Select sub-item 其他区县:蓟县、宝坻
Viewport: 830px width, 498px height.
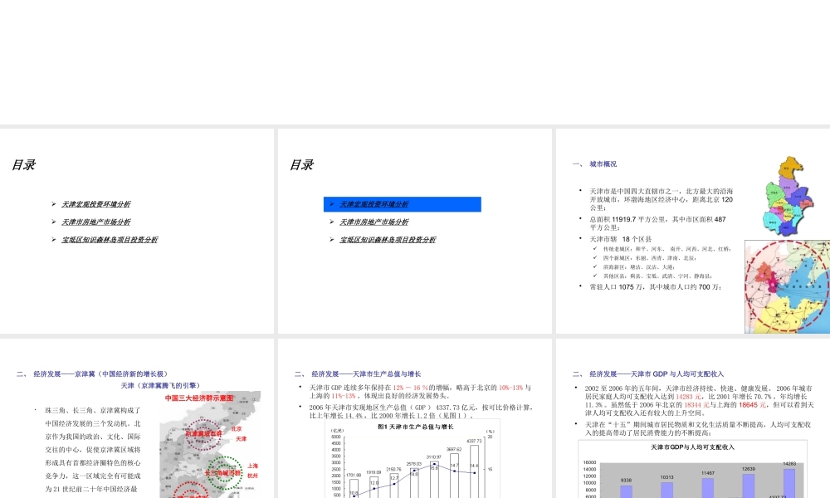tap(657, 276)
